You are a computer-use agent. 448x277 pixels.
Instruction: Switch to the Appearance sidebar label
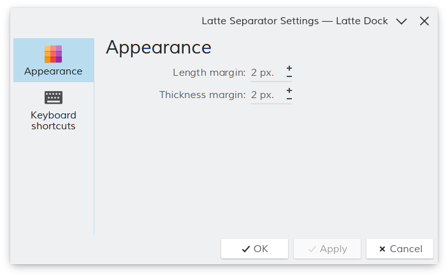[53, 71]
